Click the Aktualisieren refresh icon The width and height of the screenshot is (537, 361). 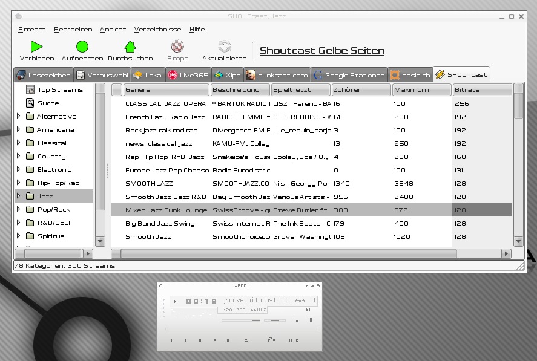tap(225, 47)
